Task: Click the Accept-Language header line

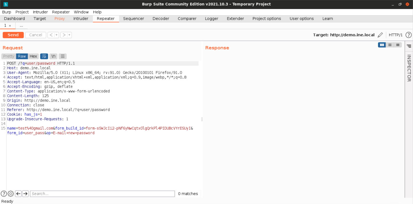Action: (x=41, y=82)
